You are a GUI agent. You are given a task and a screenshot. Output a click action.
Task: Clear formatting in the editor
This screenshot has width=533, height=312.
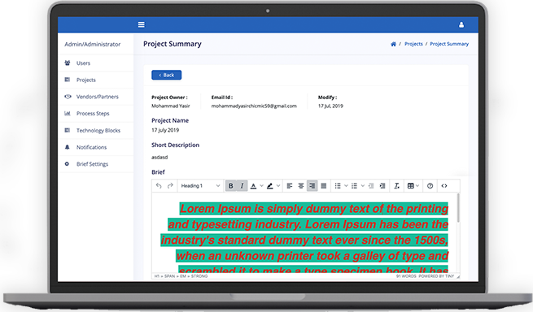(396, 186)
